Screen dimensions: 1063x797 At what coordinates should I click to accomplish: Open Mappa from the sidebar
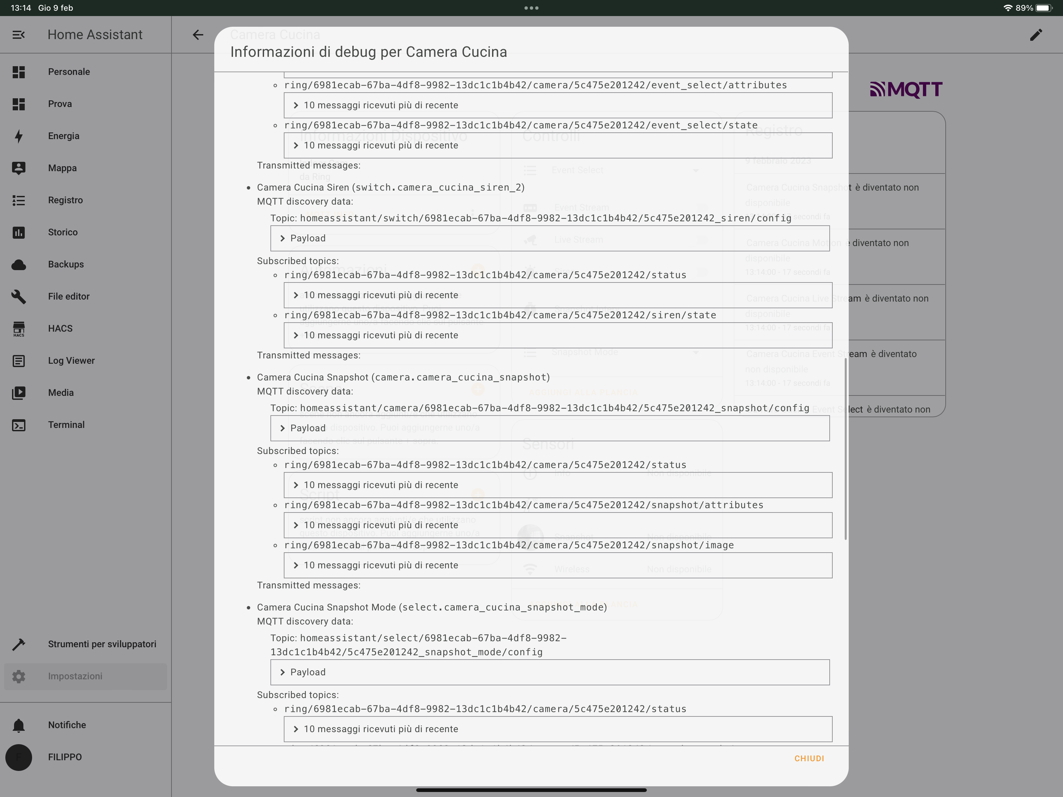62,168
